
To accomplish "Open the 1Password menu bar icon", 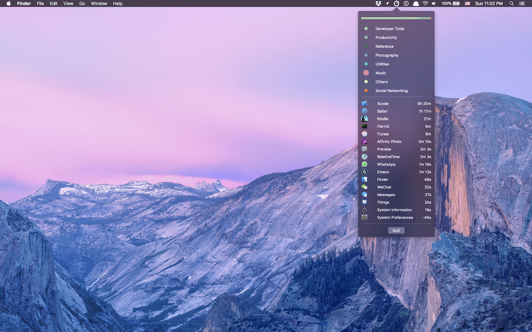I will pyautogui.click(x=406, y=3).
